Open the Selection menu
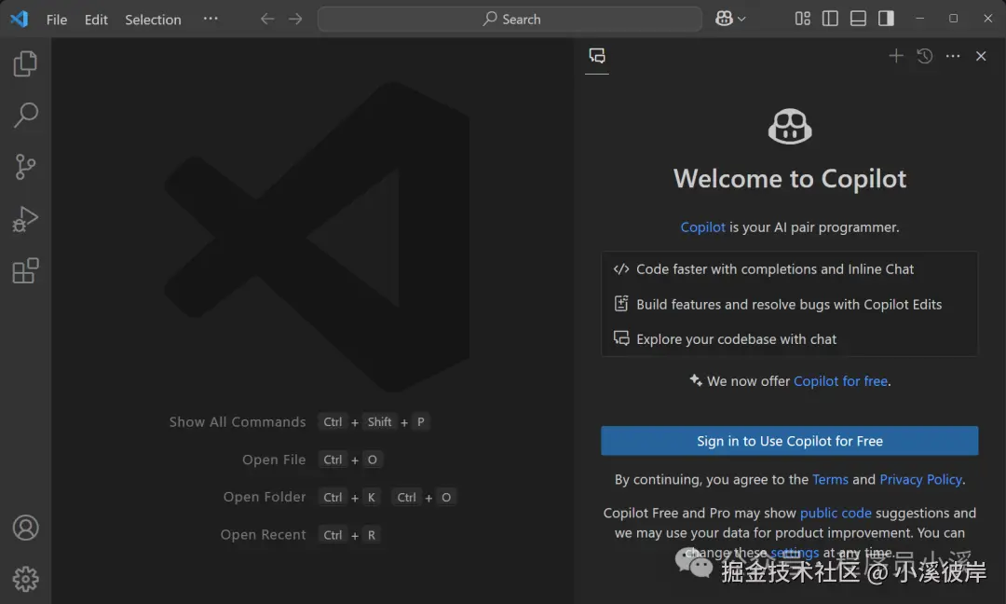This screenshot has width=1006, height=604. pos(153,20)
